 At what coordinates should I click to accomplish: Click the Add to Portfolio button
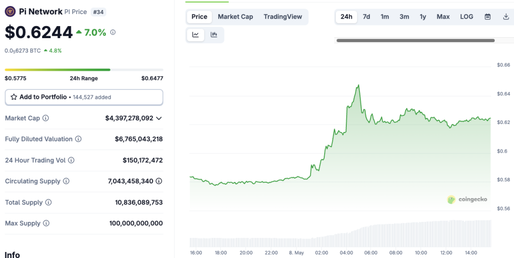(84, 97)
